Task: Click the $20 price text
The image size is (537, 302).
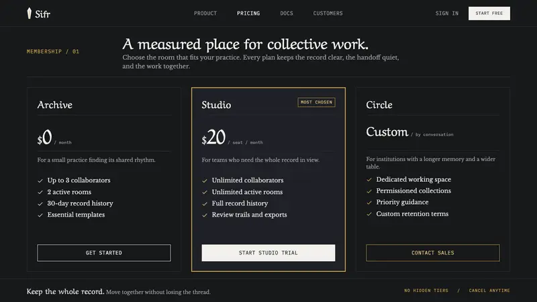Action: [x=213, y=138]
